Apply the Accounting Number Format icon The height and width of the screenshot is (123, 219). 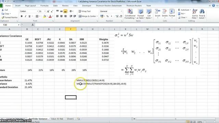tap(102, 16)
